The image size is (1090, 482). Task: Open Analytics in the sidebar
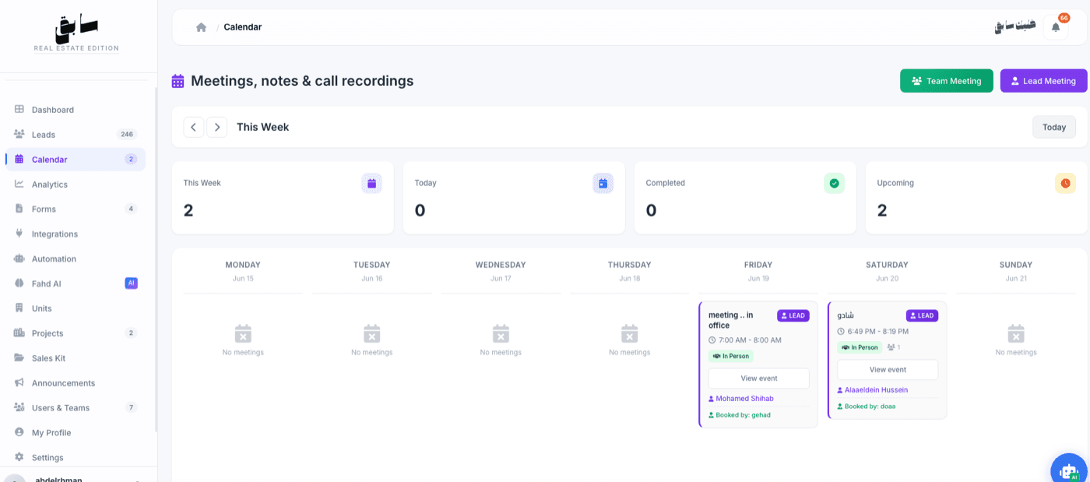(x=76, y=184)
